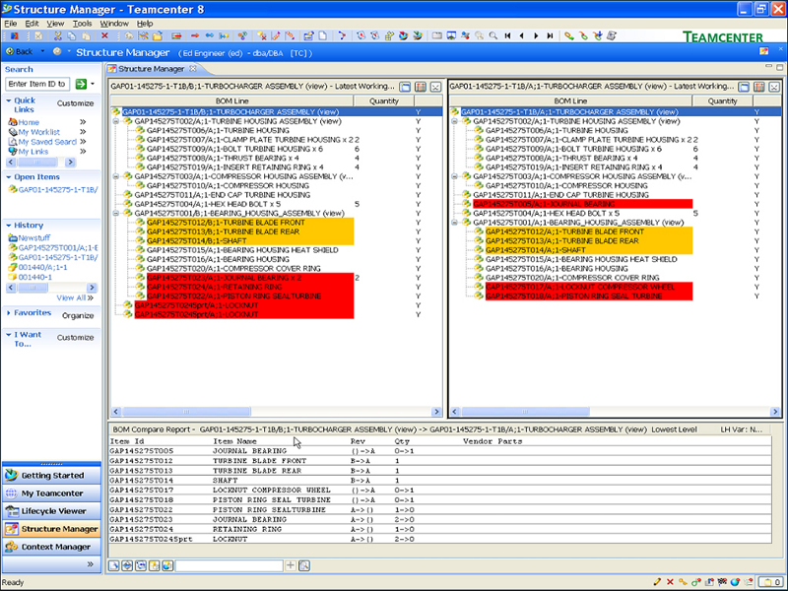Click the next black right-arrow toolbar icon

[536, 35]
